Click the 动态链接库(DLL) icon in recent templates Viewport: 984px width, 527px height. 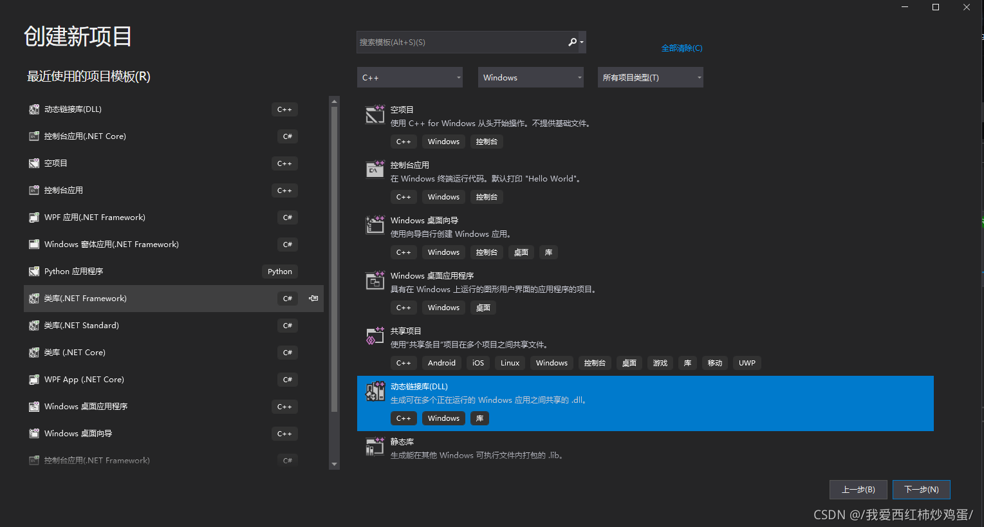click(x=34, y=109)
